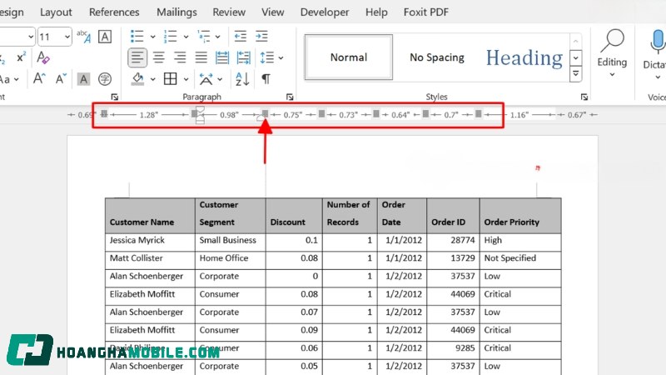Center the paragraph text
The image size is (666, 375).
[x=158, y=57]
